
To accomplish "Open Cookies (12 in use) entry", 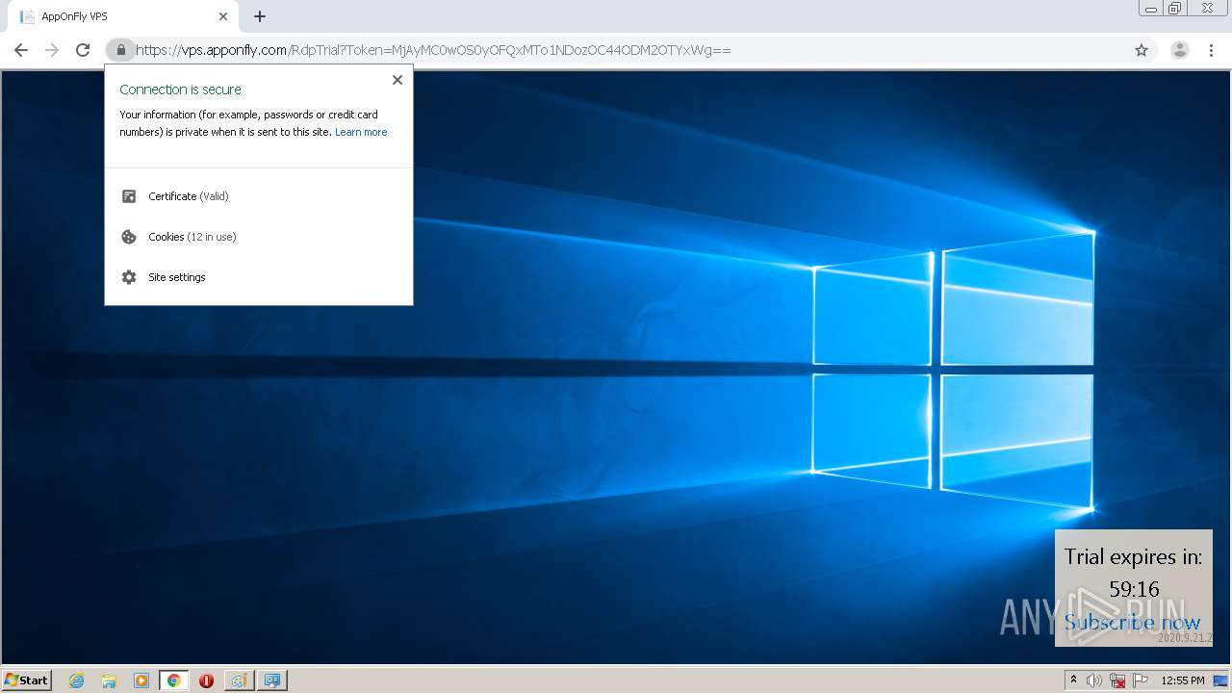I will tap(259, 237).
